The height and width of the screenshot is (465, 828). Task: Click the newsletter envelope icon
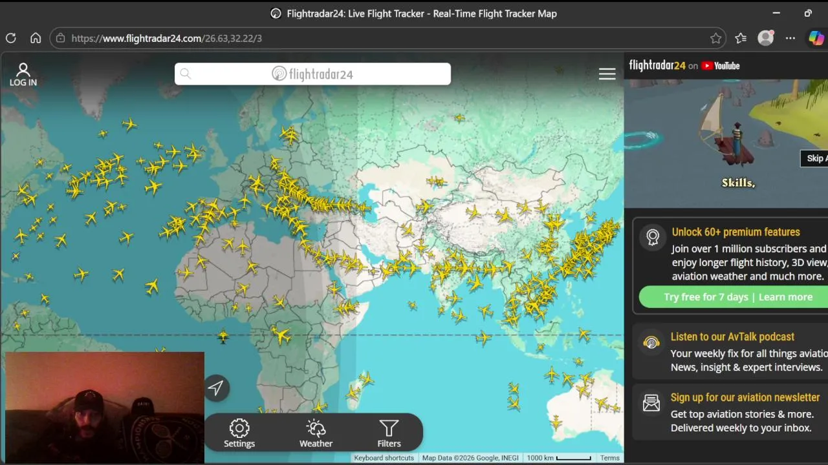651,403
